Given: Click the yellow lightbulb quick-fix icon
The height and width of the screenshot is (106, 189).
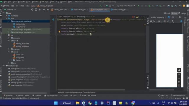Looking at the screenshot, I should [x=59, y=32].
